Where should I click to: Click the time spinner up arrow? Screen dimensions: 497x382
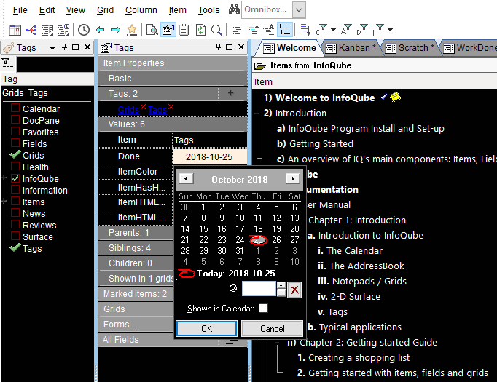point(281,285)
